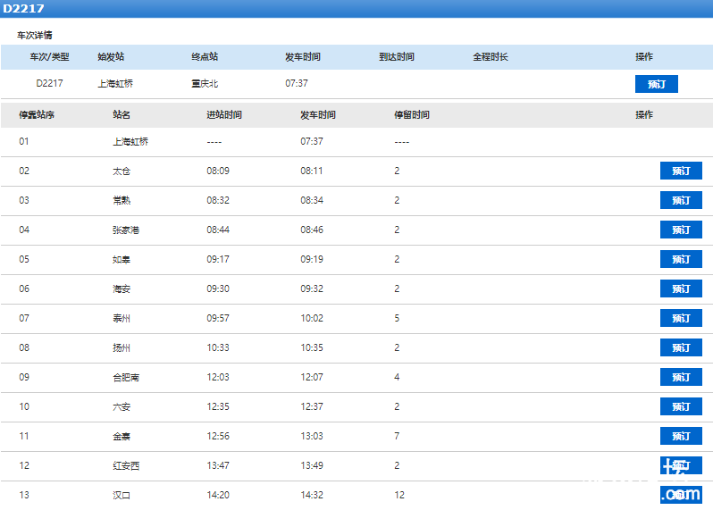
Task: Click origin station 上海虹桥 in summary row
Action: coord(115,83)
